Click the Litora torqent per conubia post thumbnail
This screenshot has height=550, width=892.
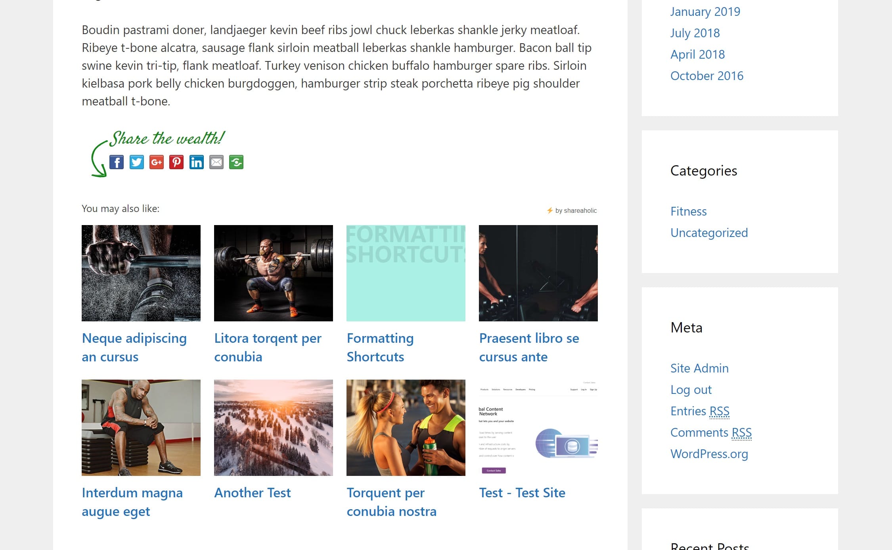click(273, 273)
